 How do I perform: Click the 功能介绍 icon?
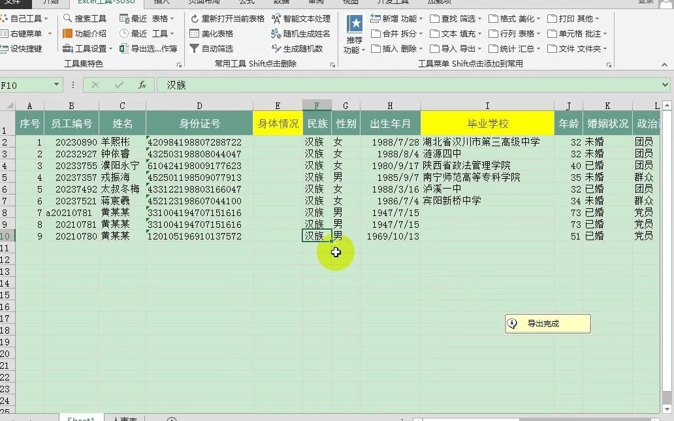(x=84, y=33)
